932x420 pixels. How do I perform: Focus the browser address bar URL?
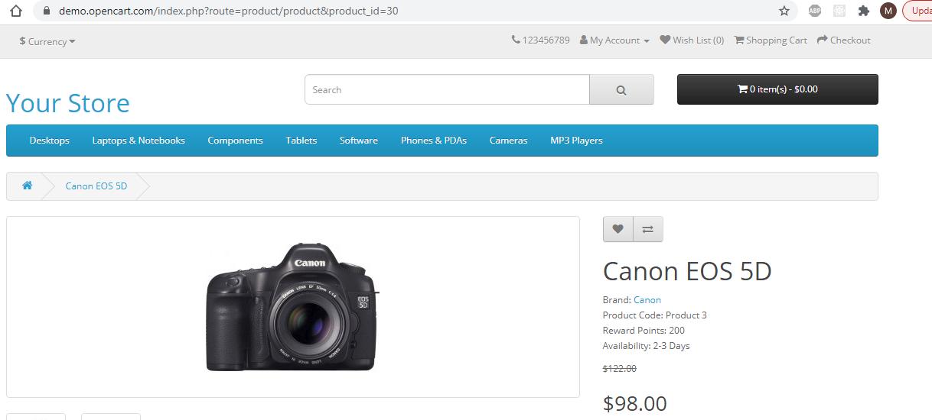[228, 11]
